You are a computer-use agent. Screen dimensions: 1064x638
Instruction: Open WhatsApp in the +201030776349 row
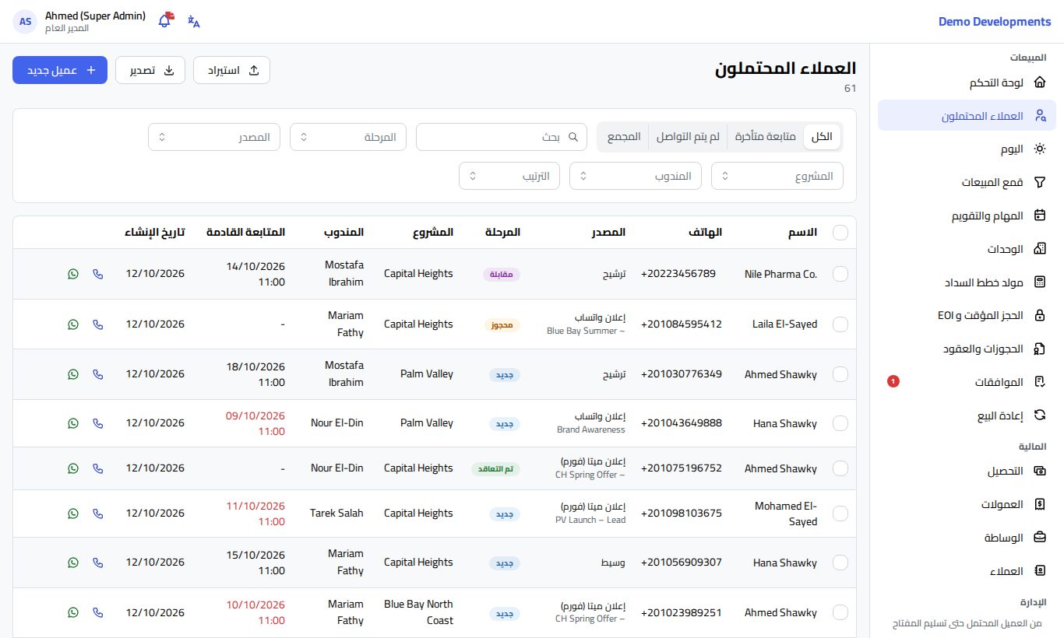[73, 374]
